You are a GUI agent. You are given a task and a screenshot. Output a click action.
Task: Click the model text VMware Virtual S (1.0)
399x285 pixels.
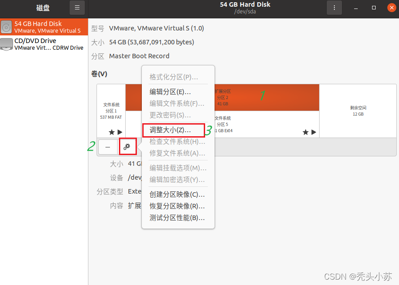point(157,28)
